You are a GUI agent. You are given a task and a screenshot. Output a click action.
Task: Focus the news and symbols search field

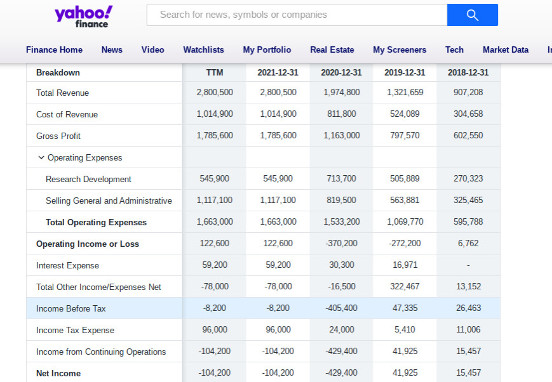tap(297, 15)
